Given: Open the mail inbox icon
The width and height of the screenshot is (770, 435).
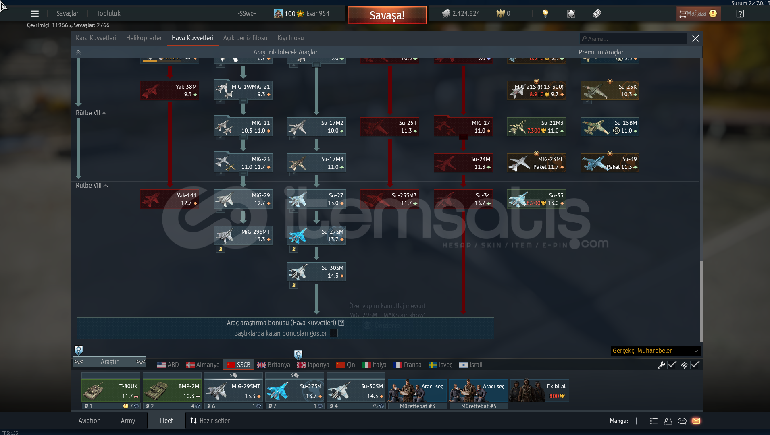Looking at the screenshot, I should 696,421.
